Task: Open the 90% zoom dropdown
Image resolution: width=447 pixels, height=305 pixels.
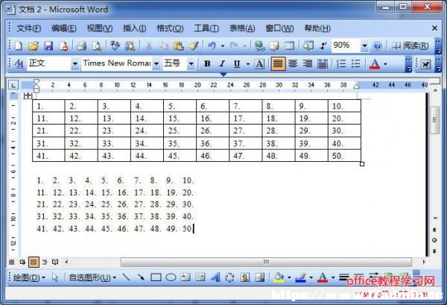Action: [x=364, y=45]
